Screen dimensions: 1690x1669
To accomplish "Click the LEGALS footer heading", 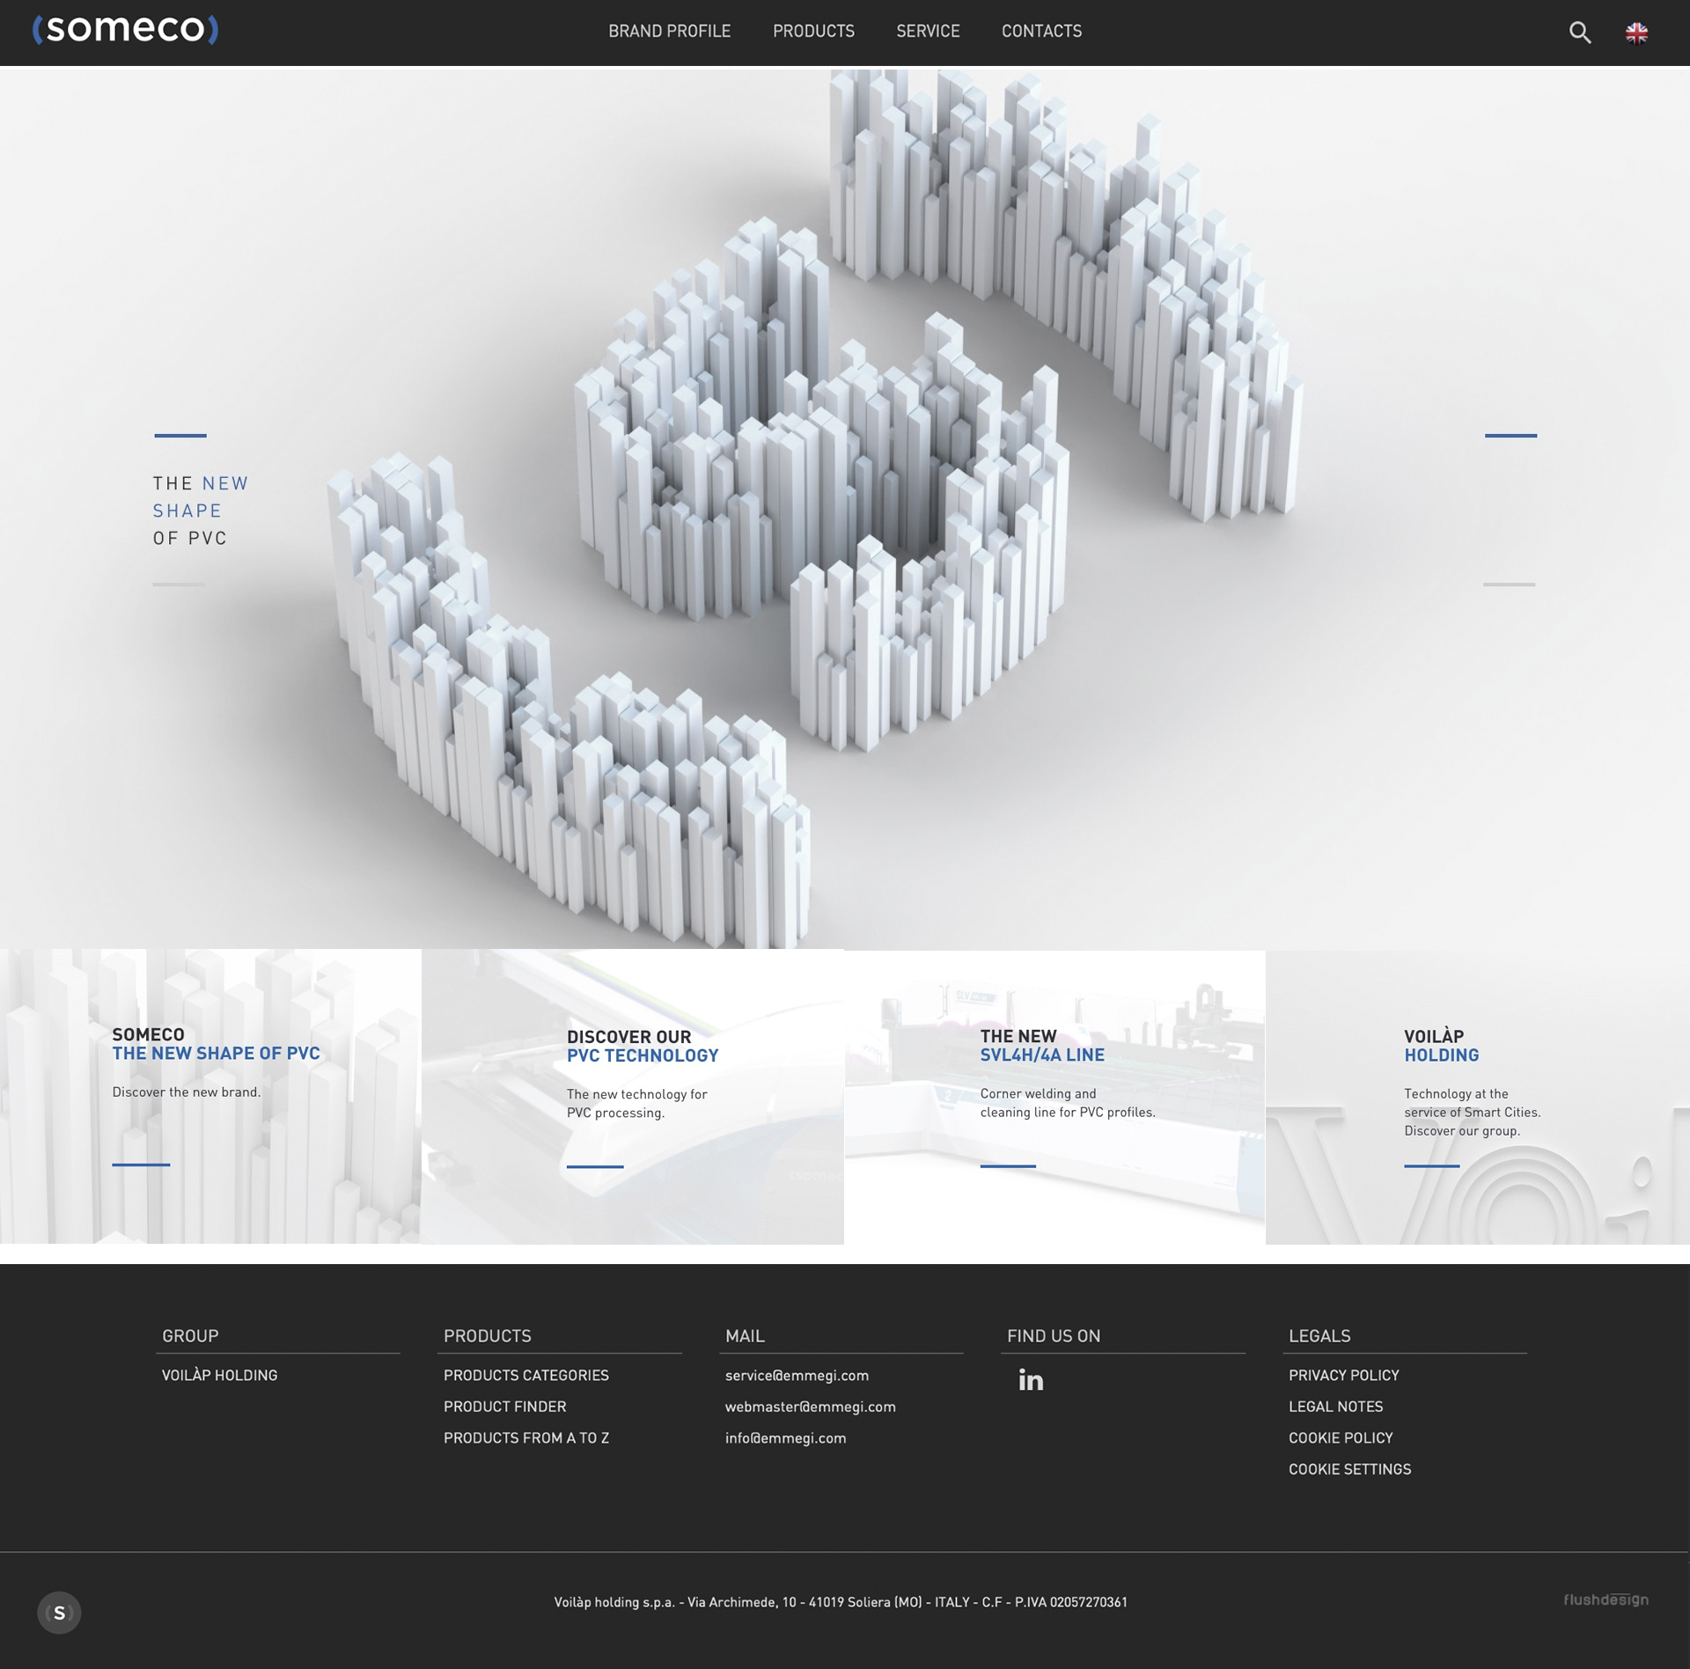I will click(x=1319, y=1335).
